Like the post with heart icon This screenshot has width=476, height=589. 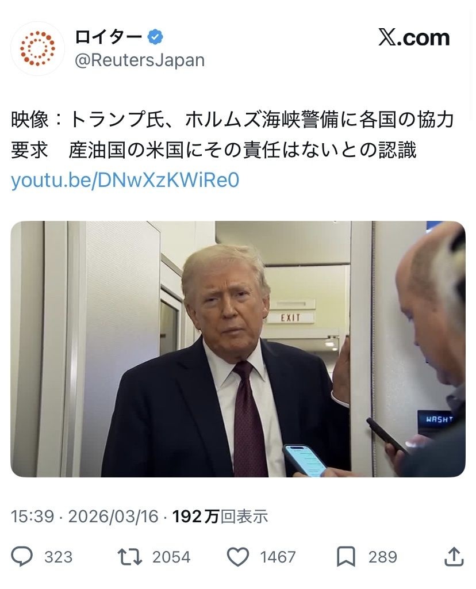point(239,557)
